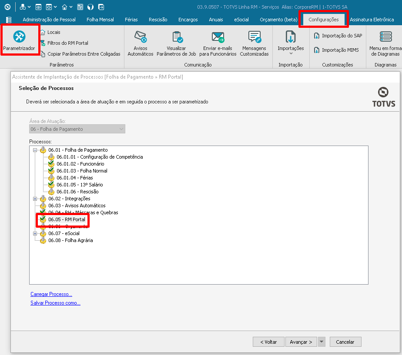The width and height of the screenshot is (402, 355).
Task: Open Avisos Automáticos
Action: point(140,43)
